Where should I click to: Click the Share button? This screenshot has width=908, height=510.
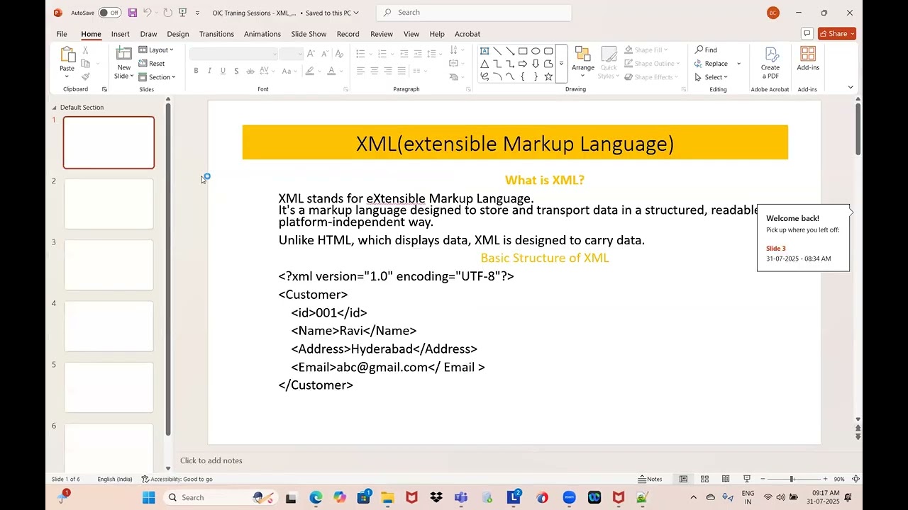(837, 34)
